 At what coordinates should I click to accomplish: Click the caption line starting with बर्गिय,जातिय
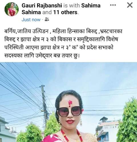click(63, 31)
